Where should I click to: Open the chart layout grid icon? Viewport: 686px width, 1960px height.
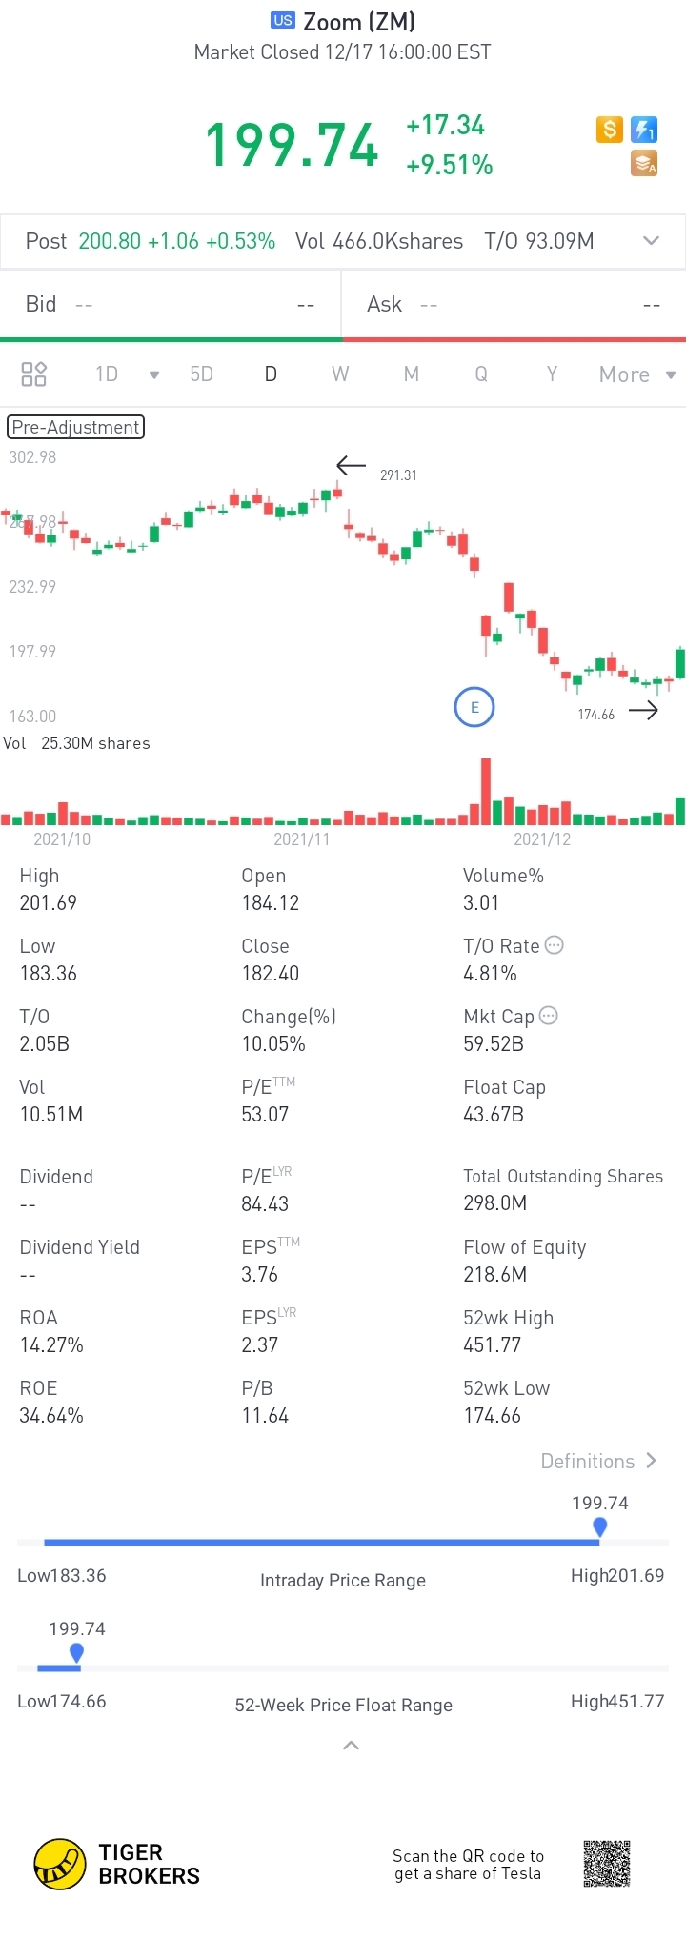(34, 374)
